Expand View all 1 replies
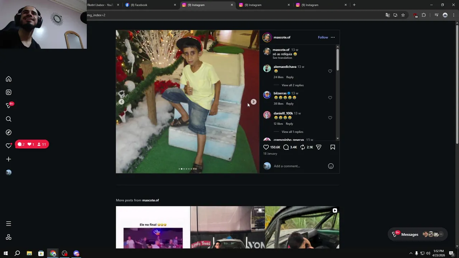 (x=292, y=132)
